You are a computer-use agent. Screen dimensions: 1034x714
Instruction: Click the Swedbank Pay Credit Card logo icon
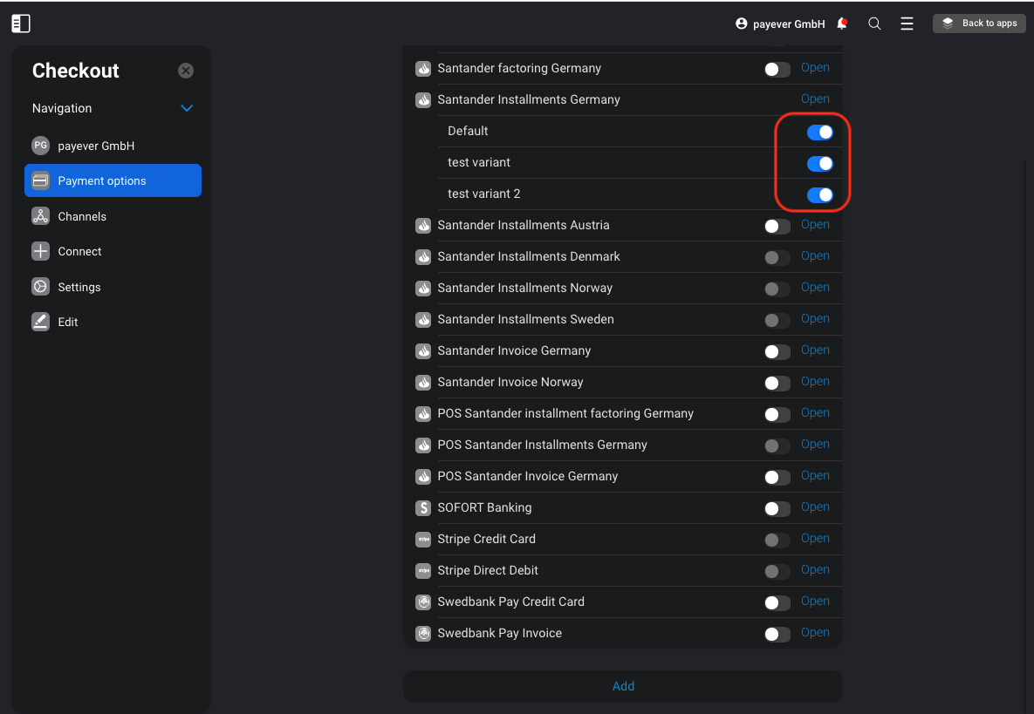[x=423, y=602]
